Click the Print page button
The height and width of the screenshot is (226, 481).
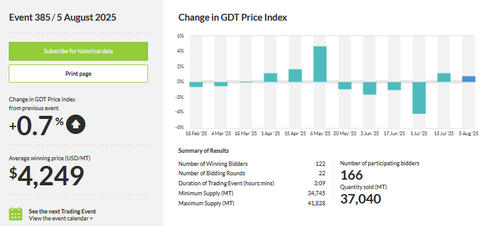pyautogui.click(x=78, y=74)
